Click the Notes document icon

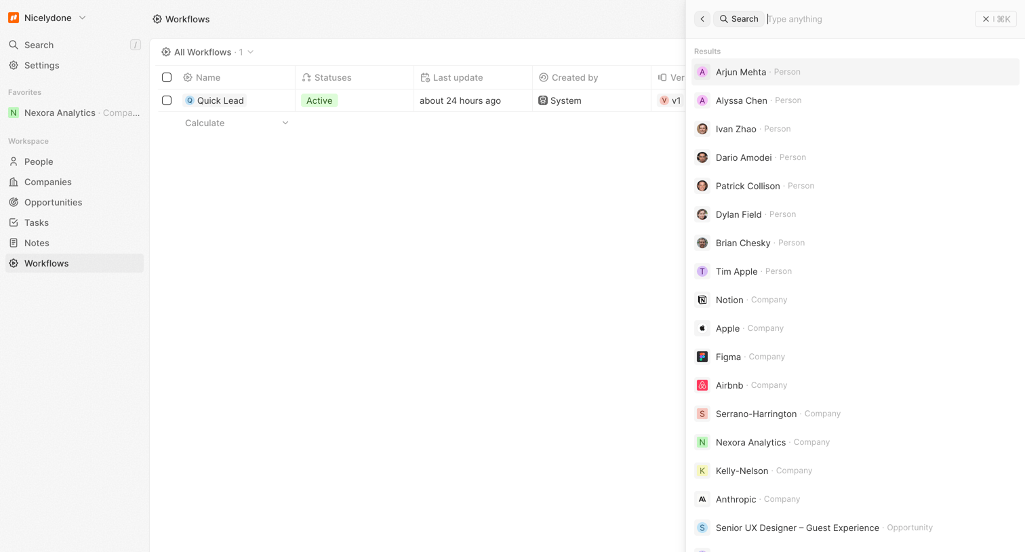[14, 243]
